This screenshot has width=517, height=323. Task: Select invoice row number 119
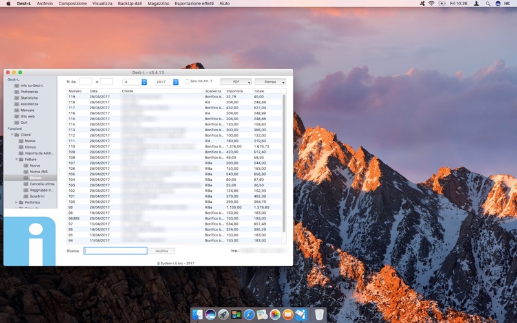click(174, 96)
